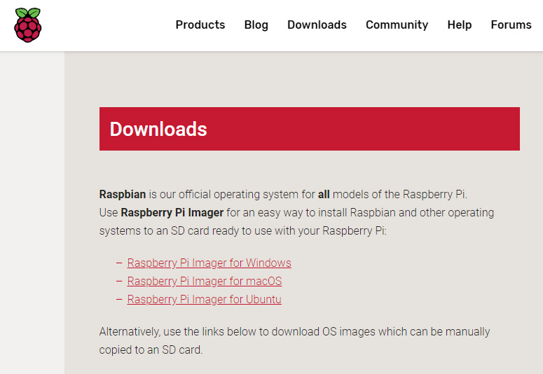
Task: Open the Products menu
Action: 200,25
